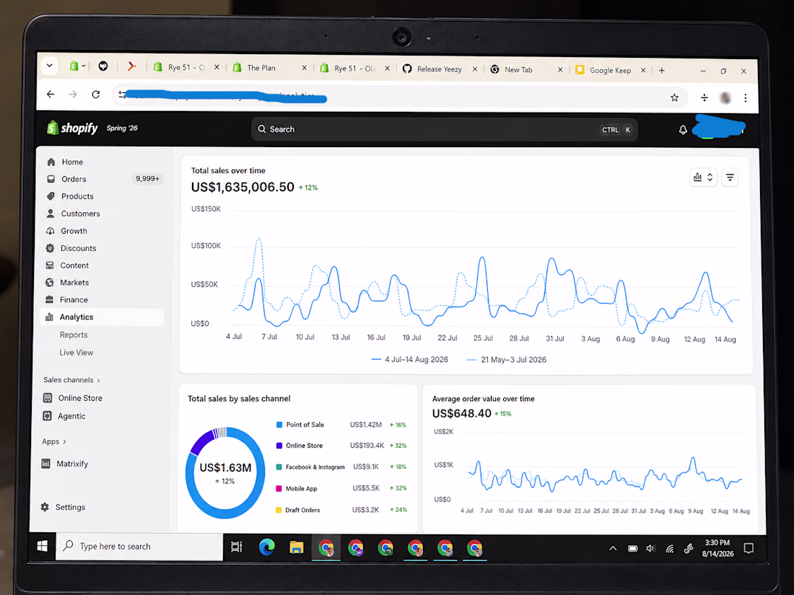Click US$648.40 average order value

click(x=461, y=413)
